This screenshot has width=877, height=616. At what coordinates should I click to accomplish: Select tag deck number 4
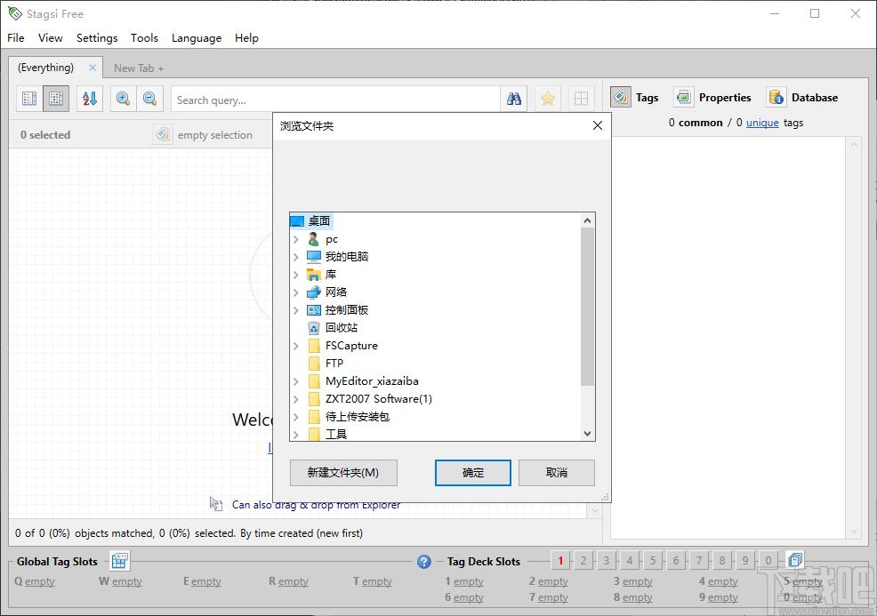pos(630,560)
